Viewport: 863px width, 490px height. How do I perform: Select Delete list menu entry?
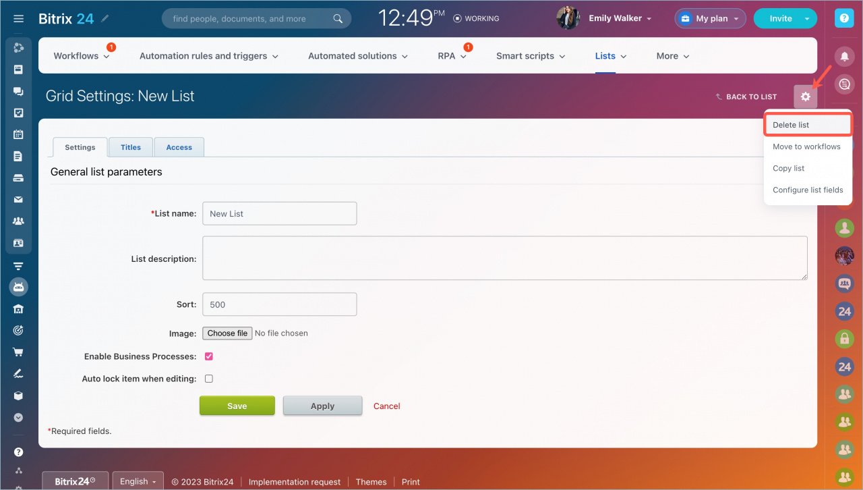(x=808, y=125)
